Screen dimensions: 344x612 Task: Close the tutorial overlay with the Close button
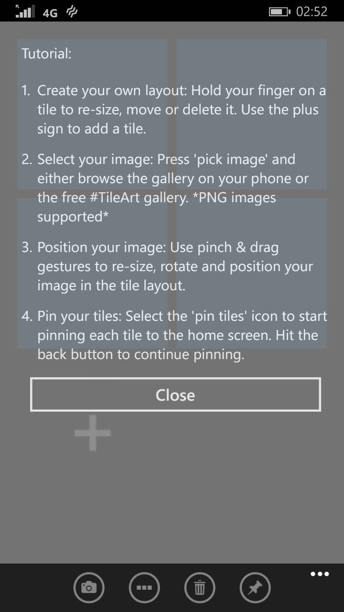coord(175,394)
